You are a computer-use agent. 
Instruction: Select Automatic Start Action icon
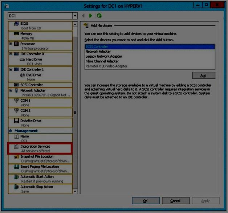(16, 177)
